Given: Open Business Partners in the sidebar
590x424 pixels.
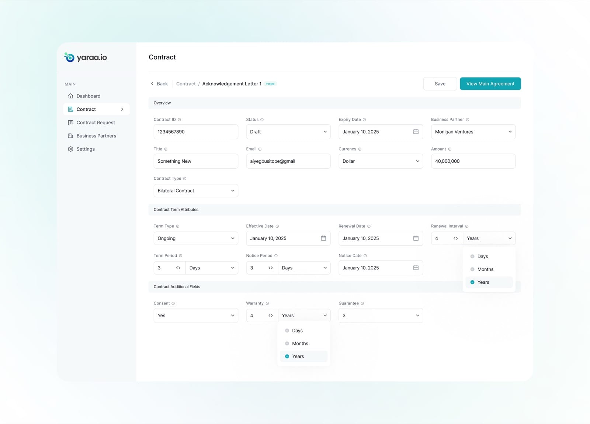Looking at the screenshot, I should [x=96, y=136].
